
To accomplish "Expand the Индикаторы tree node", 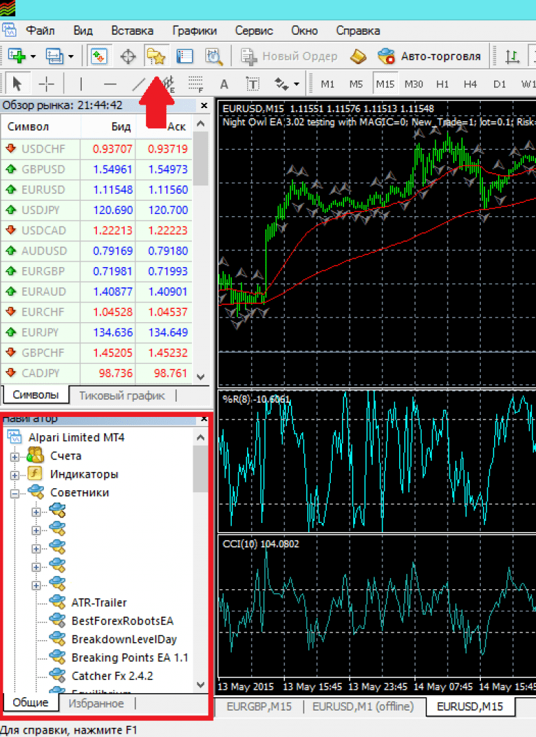I will coord(15,476).
